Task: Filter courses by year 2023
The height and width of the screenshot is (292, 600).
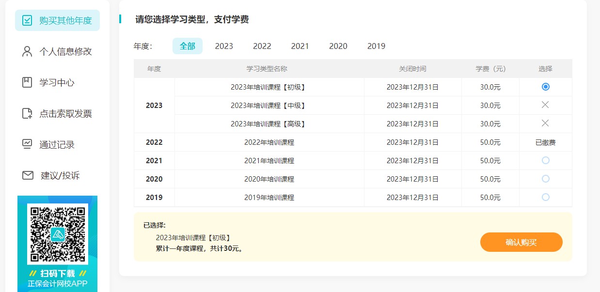Action: tap(224, 46)
